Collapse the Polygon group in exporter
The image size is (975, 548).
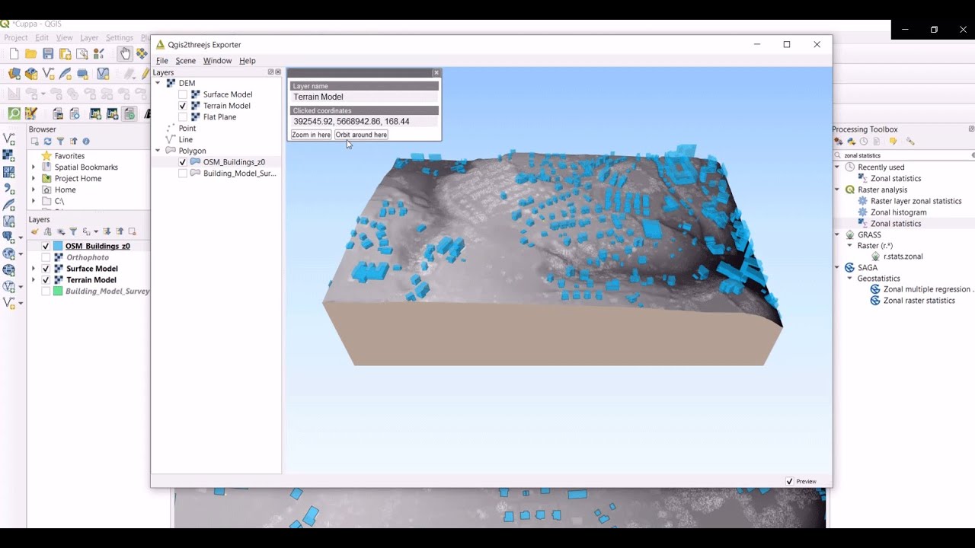[158, 151]
